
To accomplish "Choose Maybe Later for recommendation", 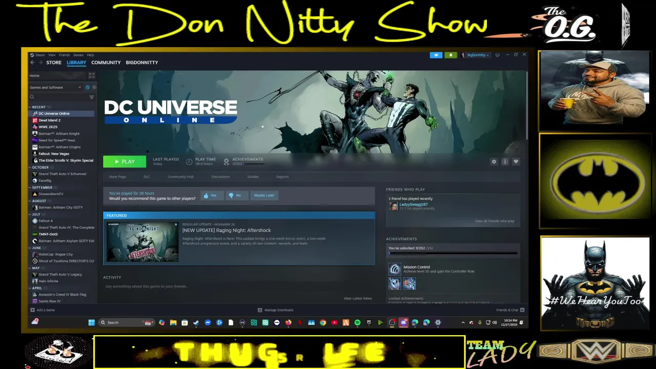I will 264,195.
